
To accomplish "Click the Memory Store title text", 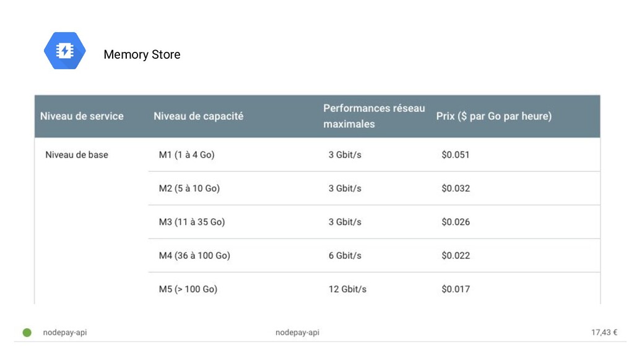I will (142, 54).
